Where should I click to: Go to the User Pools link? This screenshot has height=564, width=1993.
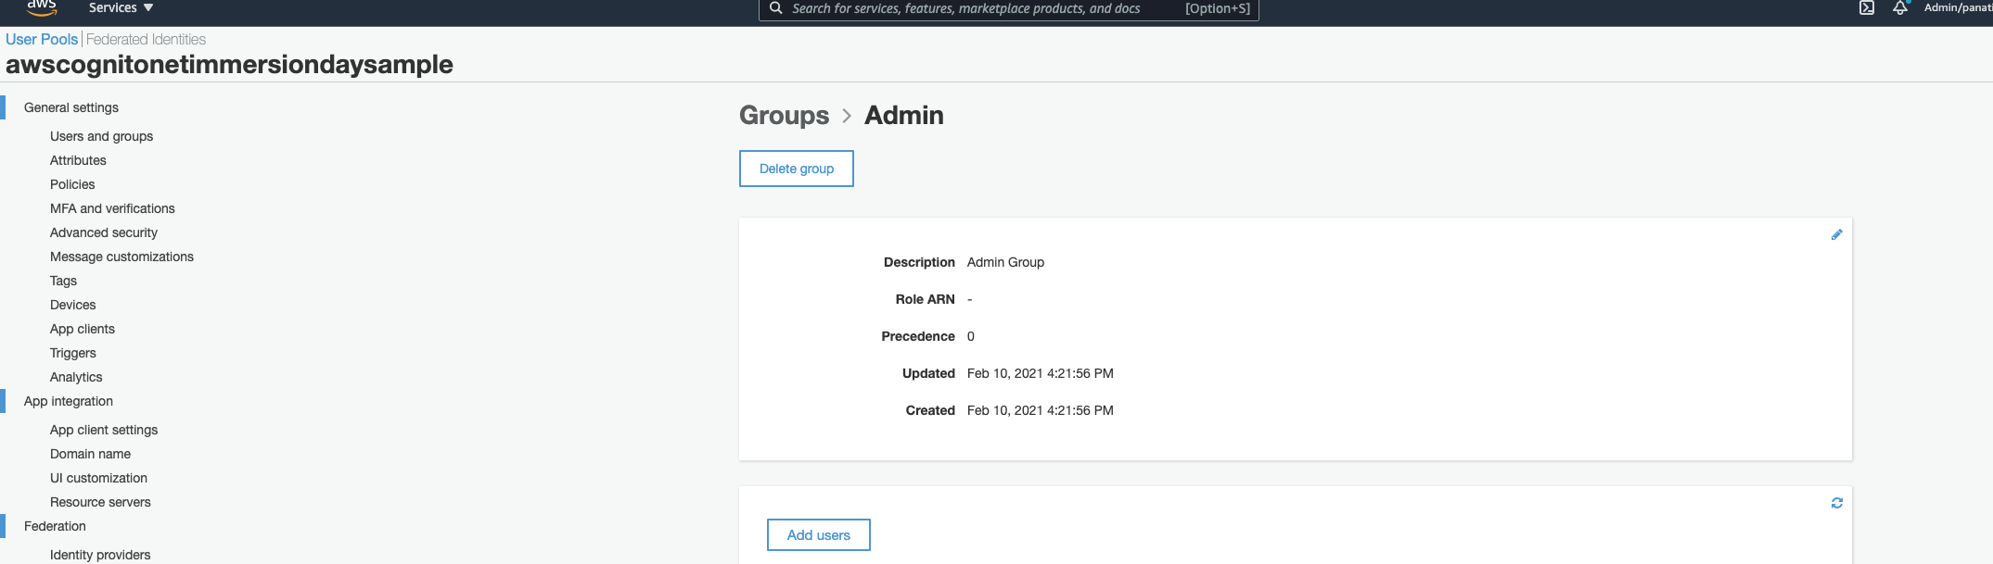(x=42, y=39)
